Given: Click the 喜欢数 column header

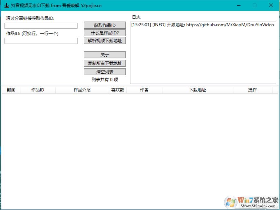Looking at the screenshot, I should tap(118, 90).
